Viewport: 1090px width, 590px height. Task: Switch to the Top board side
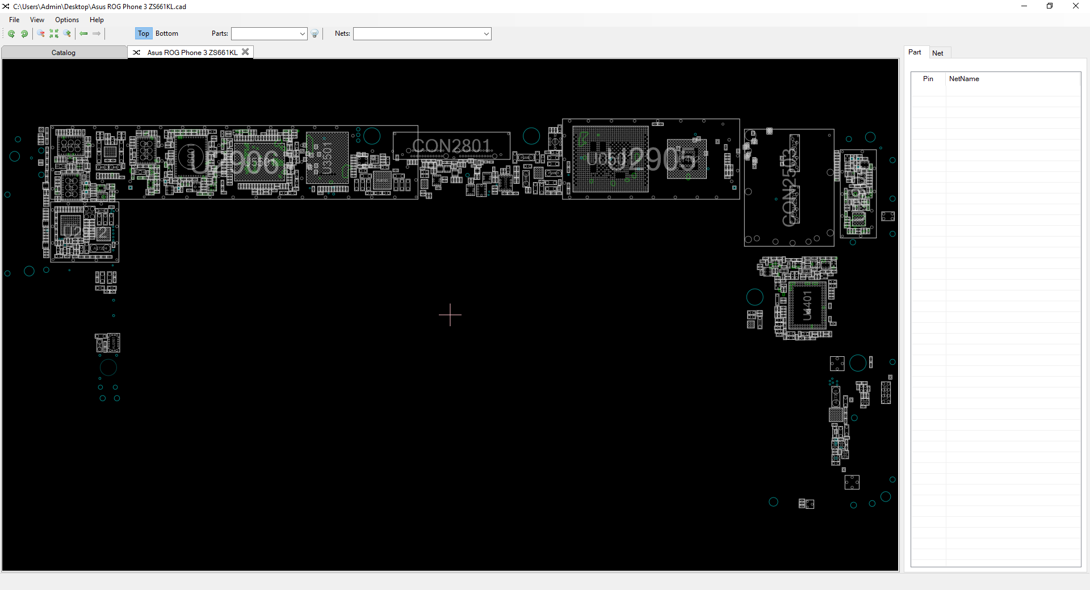[x=144, y=33]
